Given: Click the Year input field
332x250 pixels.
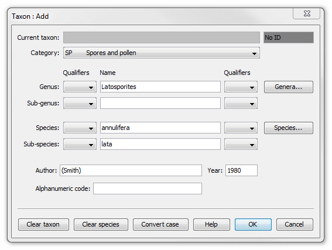Looking at the screenshot, I should [x=241, y=170].
